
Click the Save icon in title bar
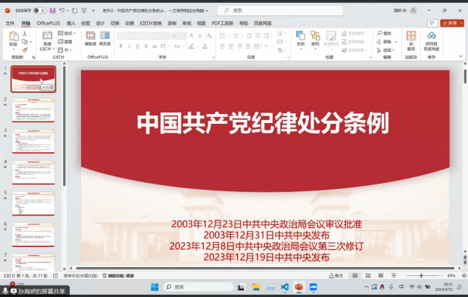52,10
